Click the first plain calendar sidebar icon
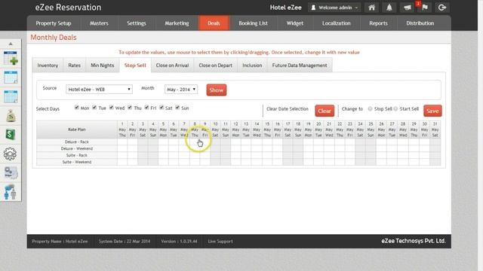 tap(11, 77)
